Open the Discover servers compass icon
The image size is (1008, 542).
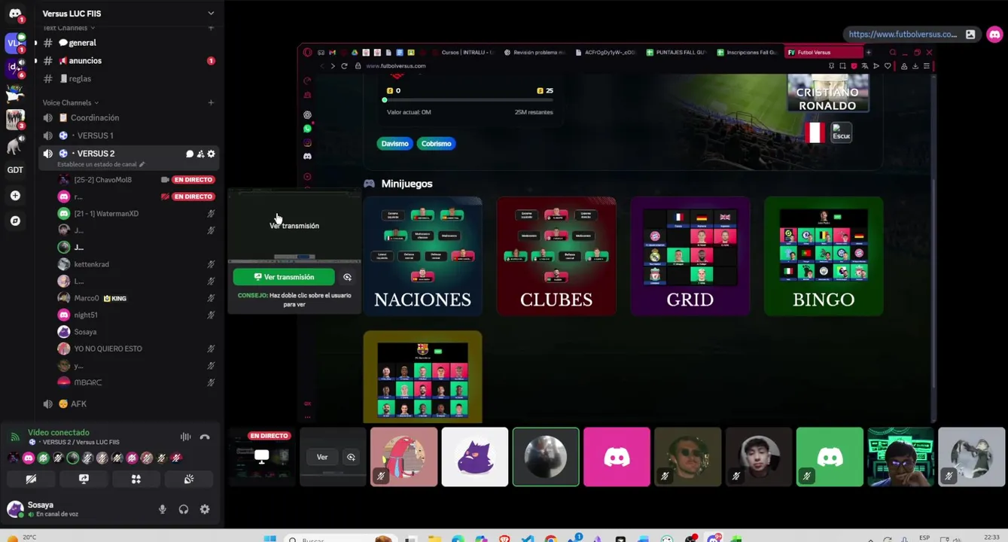pyautogui.click(x=15, y=221)
